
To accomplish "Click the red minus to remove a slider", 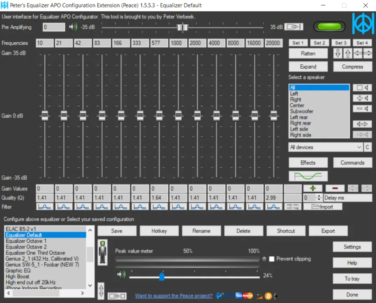I will [334, 188].
